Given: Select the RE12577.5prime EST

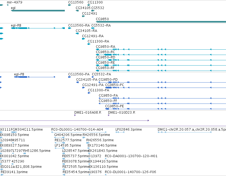Looking at the screenshot, I should coord(60,143).
